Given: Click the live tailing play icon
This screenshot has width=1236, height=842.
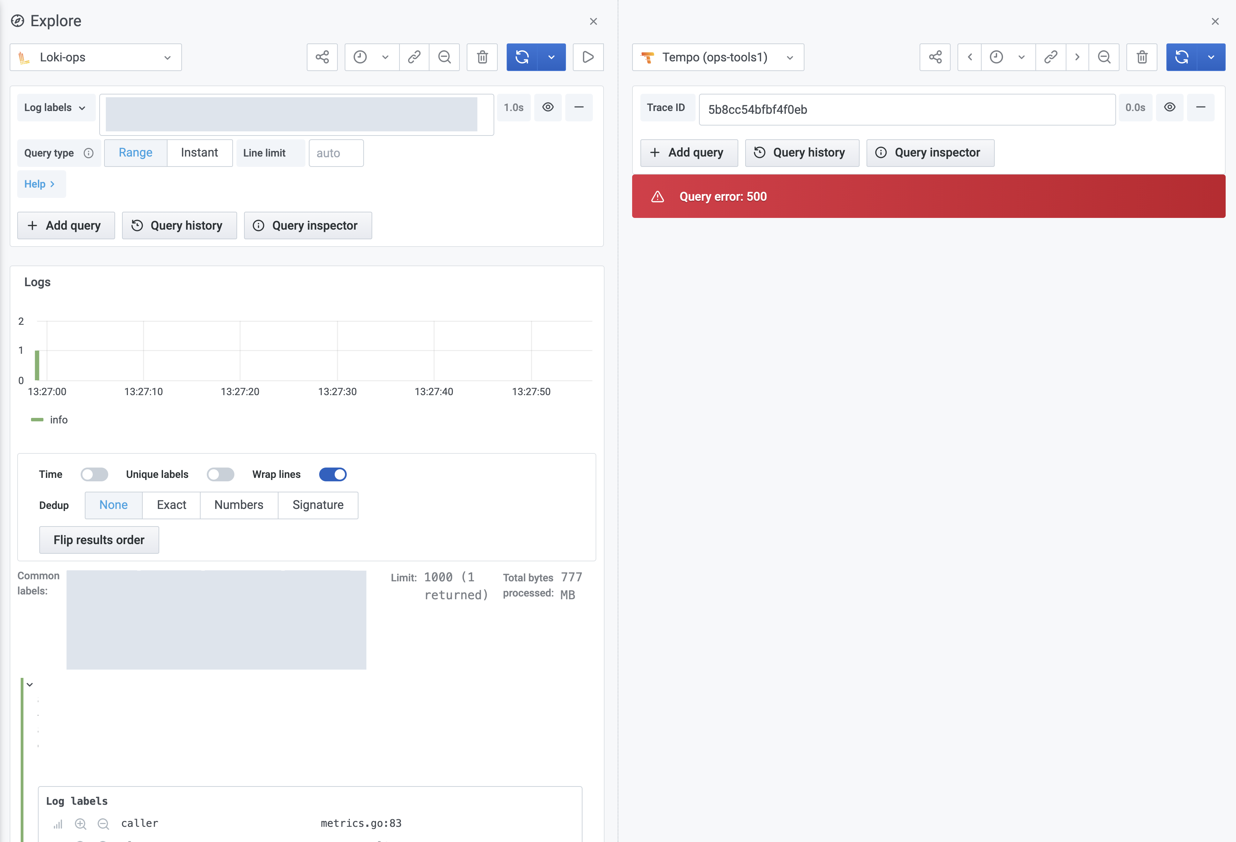Looking at the screenshot, I should click(588, 57).
